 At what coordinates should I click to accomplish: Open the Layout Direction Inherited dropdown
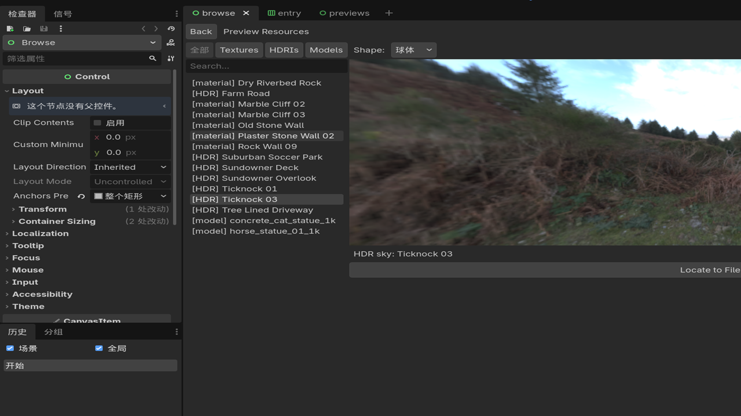tap(130, 167)
